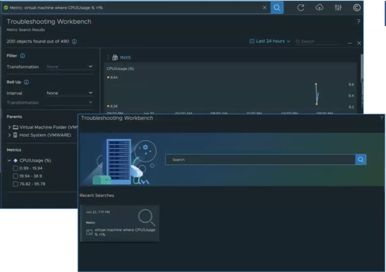Viewport: 386px width, 272px height.
Task: Click the Virtual Machine Folder icon
Action: coord(15,127)
